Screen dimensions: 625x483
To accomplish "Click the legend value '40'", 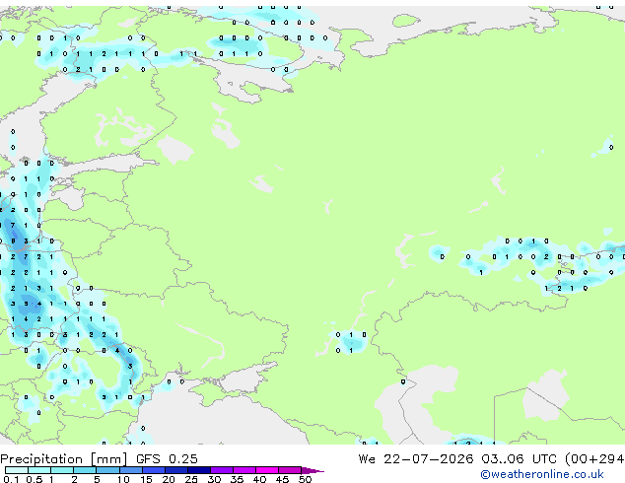I will click(x=259, y=479).
